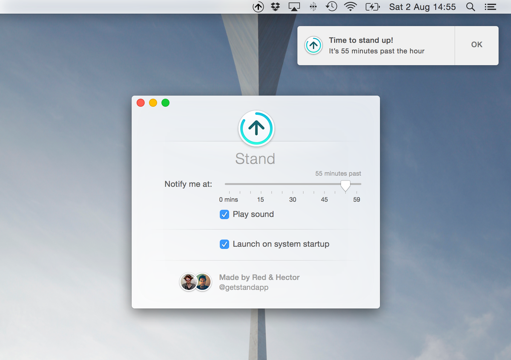Image resolution: width=511 pixels, height=360 pixels.
Task: Dismiss the notification with OK
Action: 477,45
